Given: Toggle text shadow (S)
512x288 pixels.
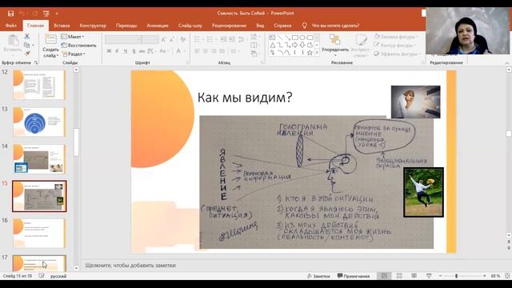Looking at the screenshot, I should click(134, 51).
